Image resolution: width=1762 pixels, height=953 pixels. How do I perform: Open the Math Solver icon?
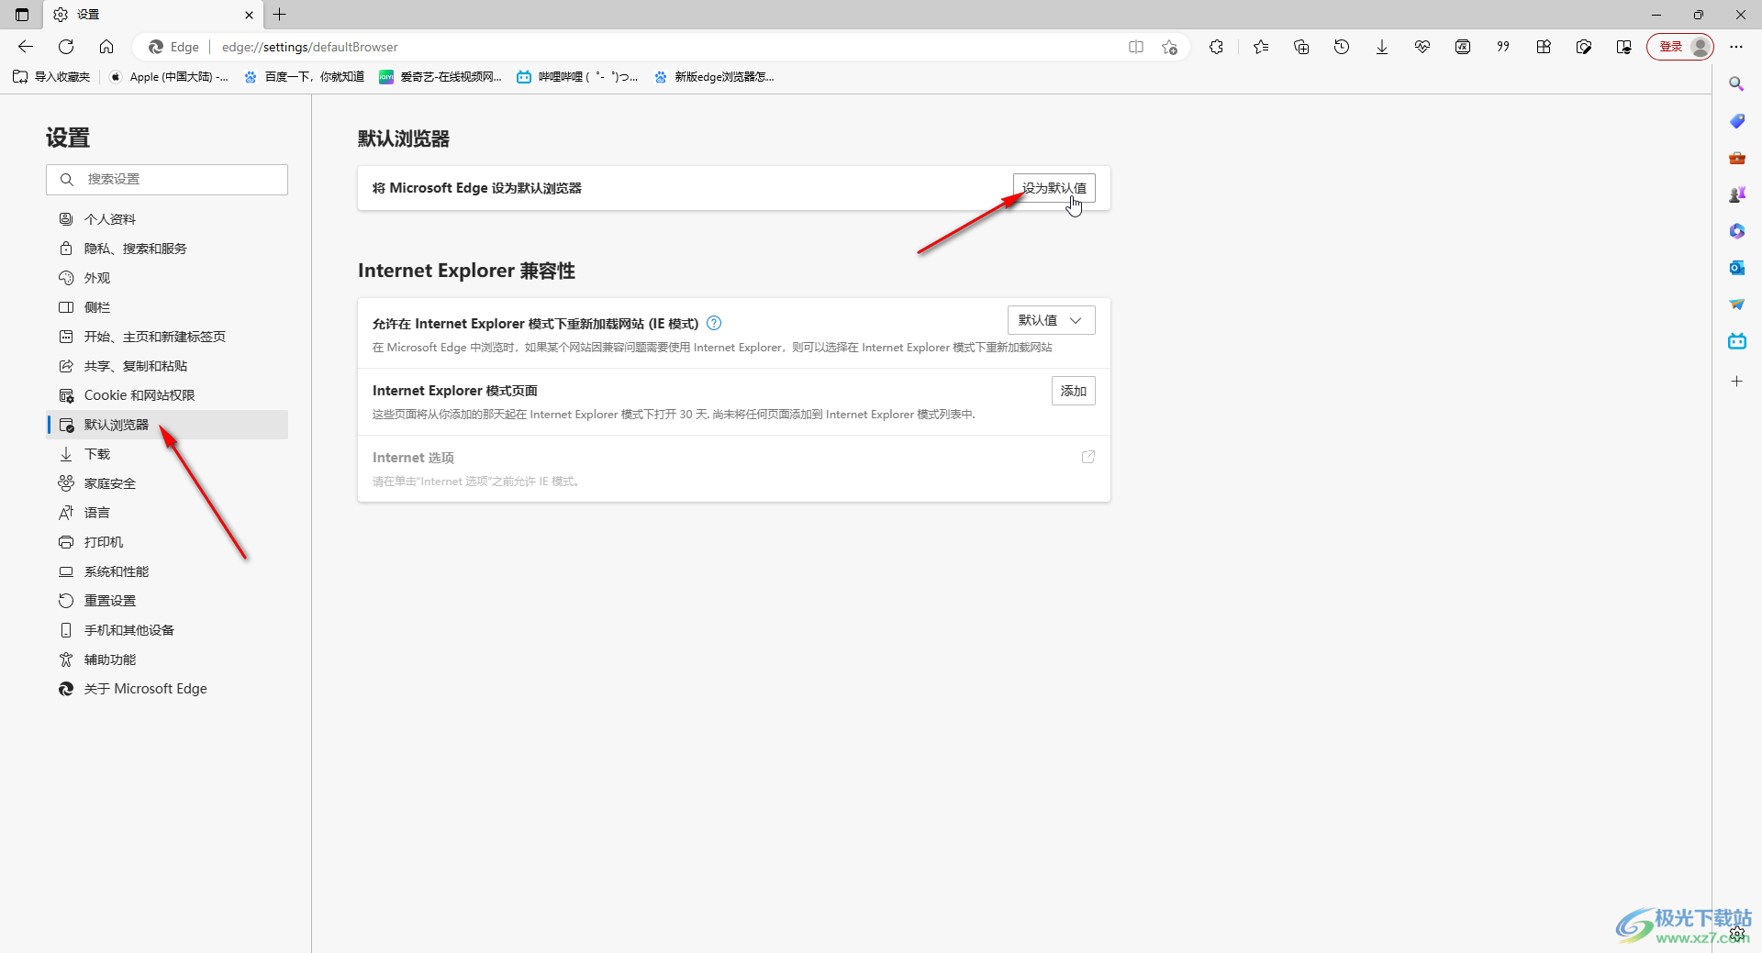click(1463, 47)
